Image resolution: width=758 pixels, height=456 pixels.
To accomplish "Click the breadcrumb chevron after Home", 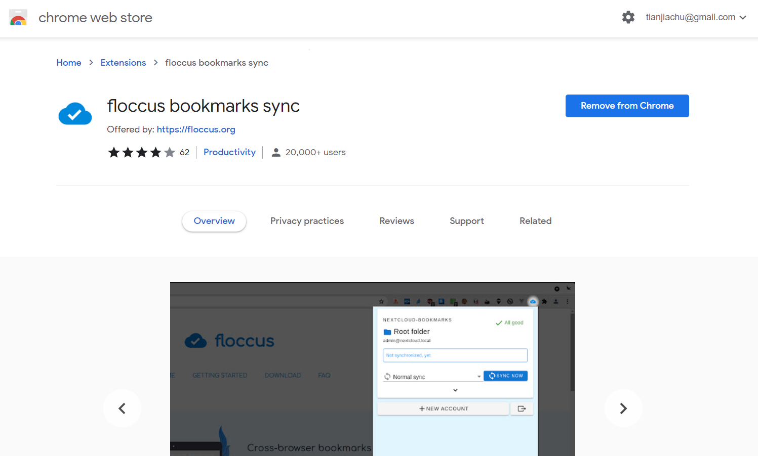I will (91, 63).
